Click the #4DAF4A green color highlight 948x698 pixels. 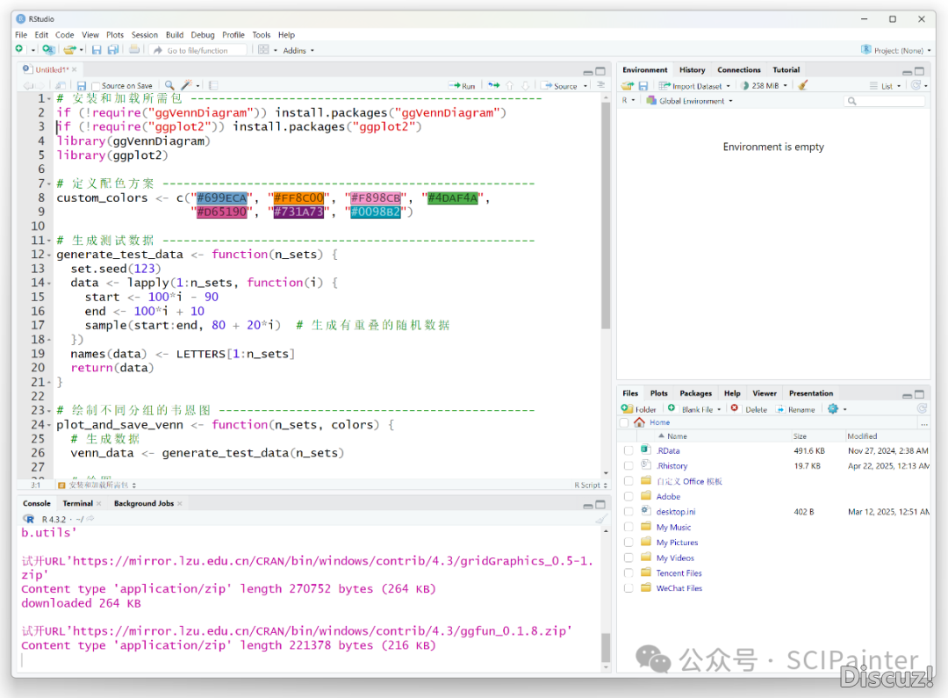tap(452, 198)
